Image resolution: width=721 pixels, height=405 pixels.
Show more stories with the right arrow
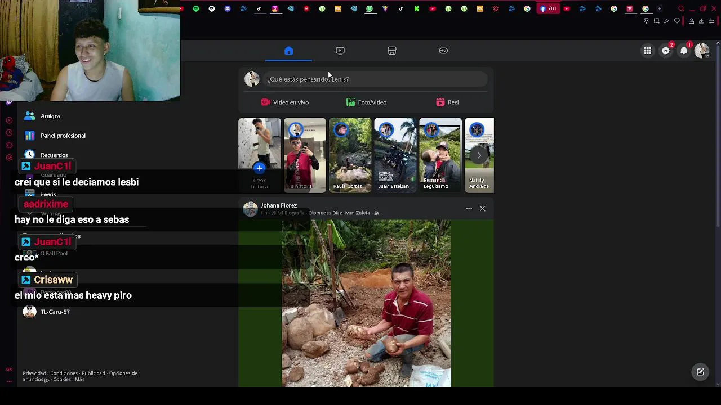tap(479, 155)
